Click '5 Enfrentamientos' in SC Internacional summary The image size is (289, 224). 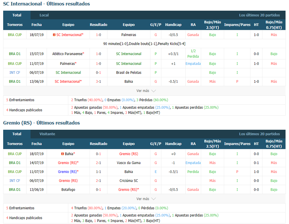coord(20,100)
